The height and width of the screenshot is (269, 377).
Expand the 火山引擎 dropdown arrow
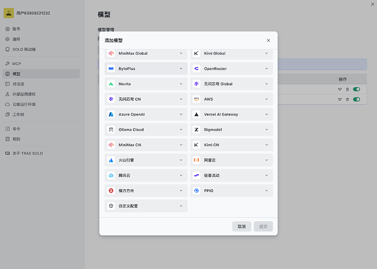click(181, 160)
